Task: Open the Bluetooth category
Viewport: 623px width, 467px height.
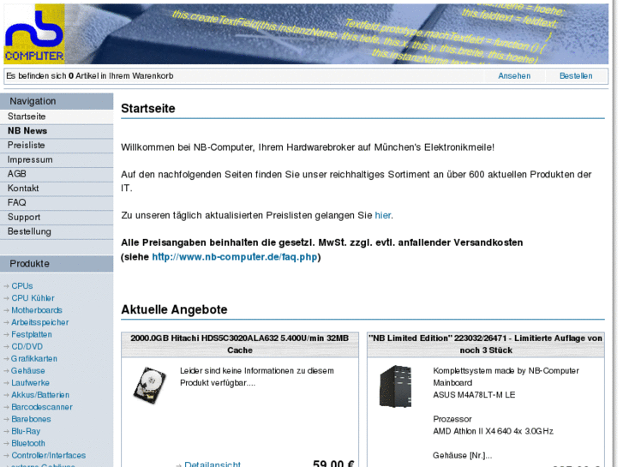Action: pos(27,444)
